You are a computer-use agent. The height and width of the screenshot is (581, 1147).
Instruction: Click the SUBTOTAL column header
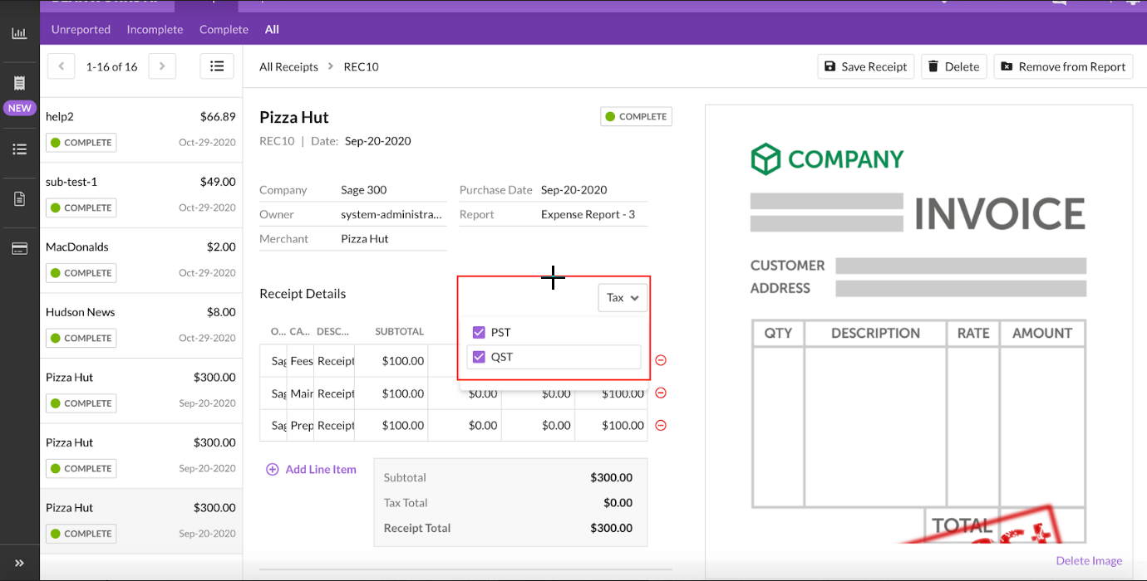point(399,331)
